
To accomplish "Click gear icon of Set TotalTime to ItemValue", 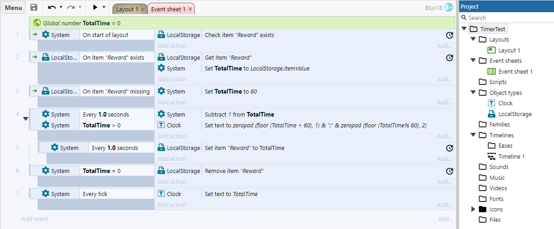I will (161, 68).
